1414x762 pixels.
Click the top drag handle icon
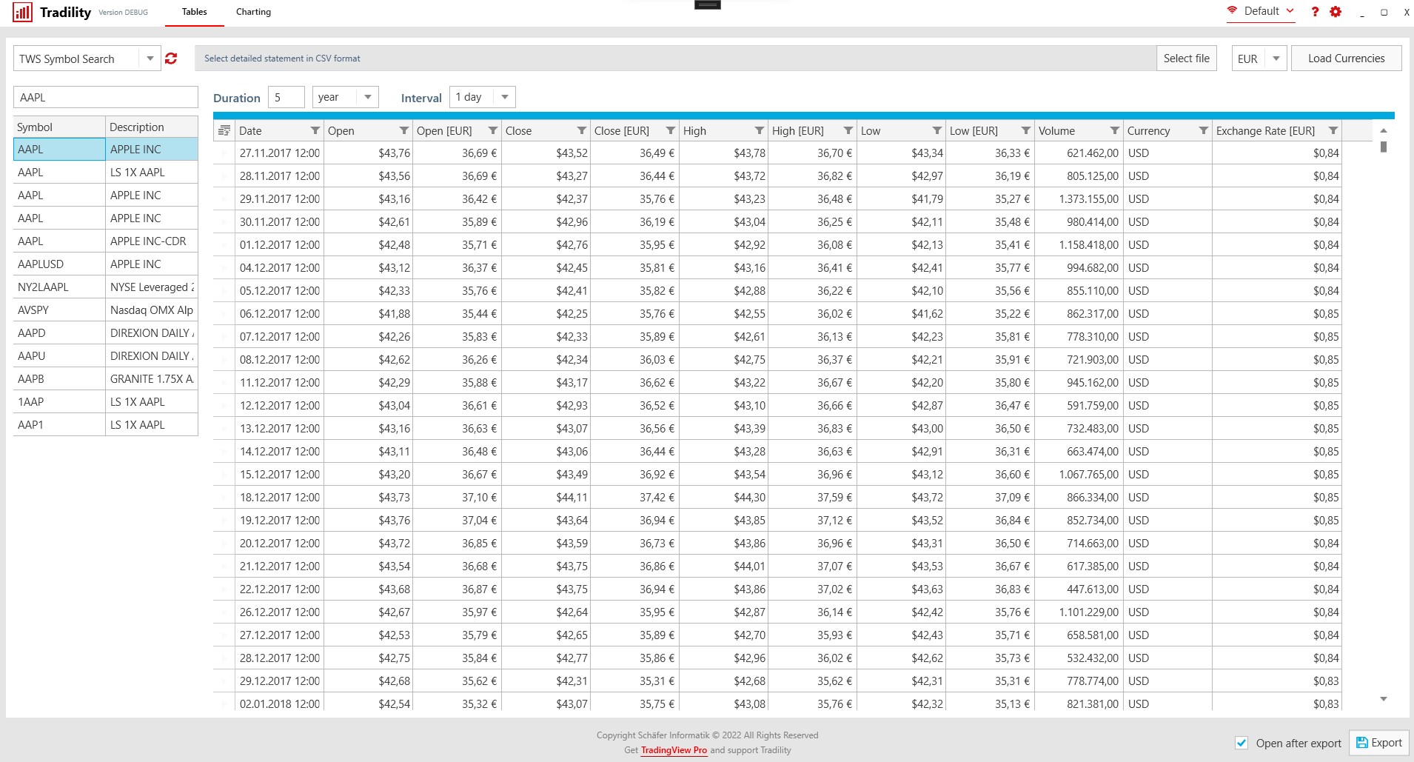(708, 5)
